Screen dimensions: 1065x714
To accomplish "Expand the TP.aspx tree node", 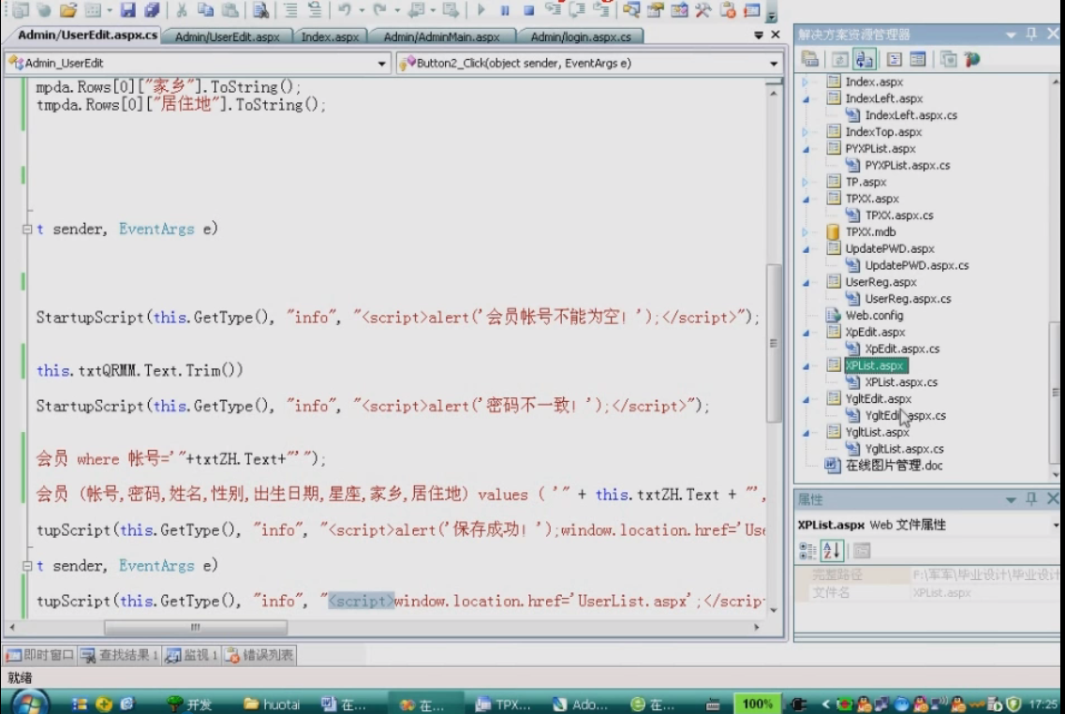I will click(x=806, y=182).
